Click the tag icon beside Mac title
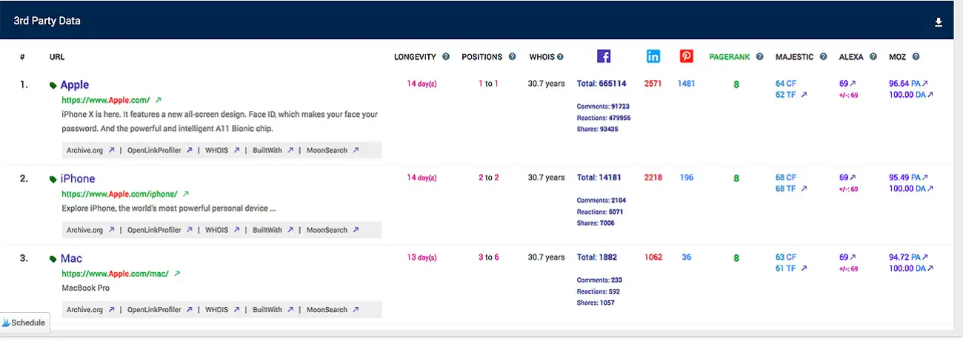The width and height of the screenshot is (963, 341). (53, 260)
